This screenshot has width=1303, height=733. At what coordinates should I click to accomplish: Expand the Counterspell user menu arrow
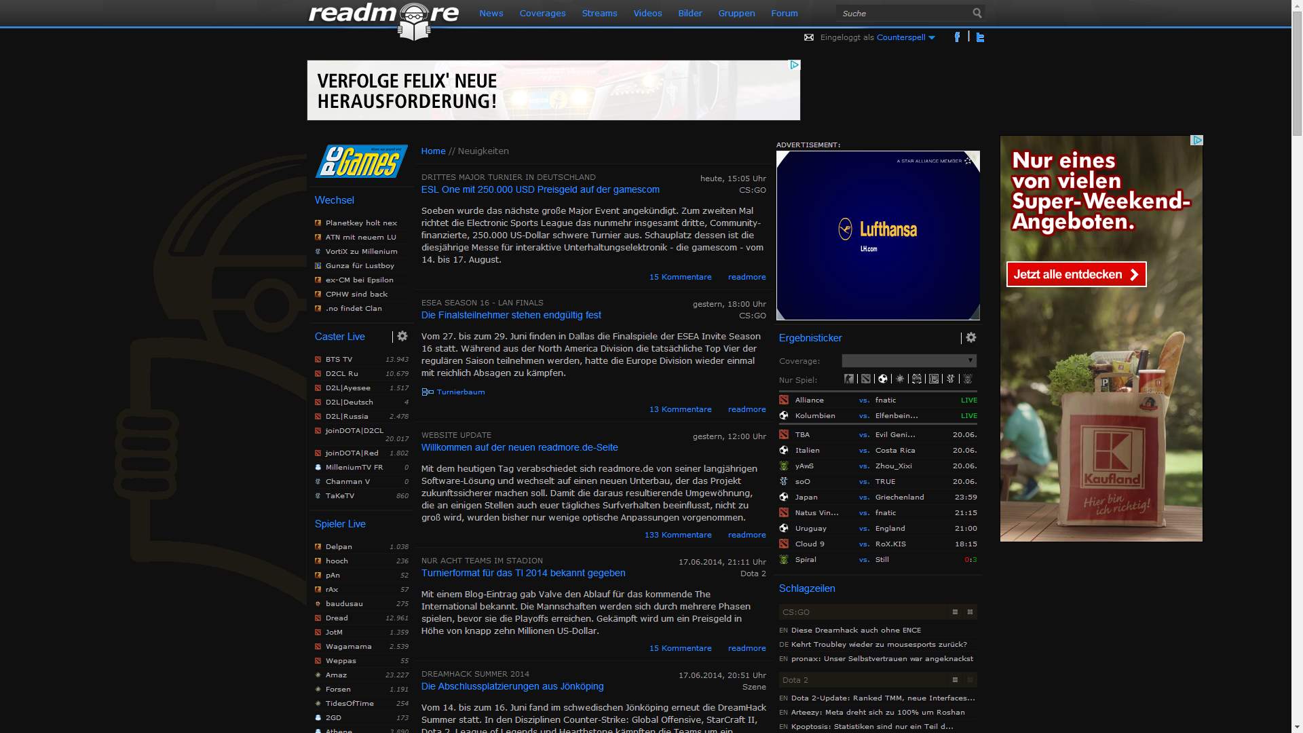click(932, 38)
